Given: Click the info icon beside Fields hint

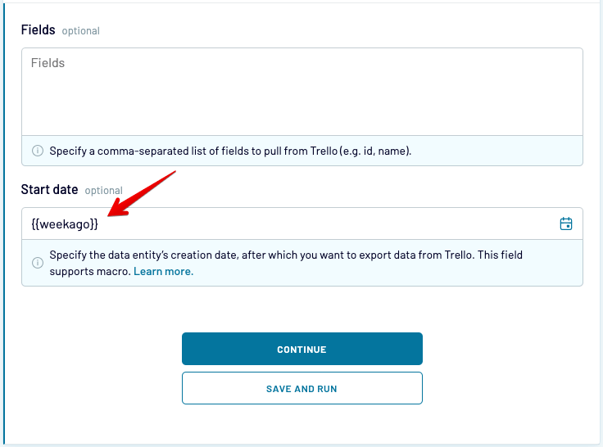Looking at the screenshot, I should 38,151.
